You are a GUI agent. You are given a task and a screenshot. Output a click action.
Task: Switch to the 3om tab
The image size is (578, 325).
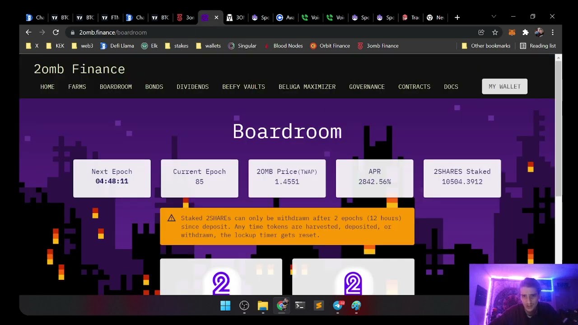coord(186,18)
